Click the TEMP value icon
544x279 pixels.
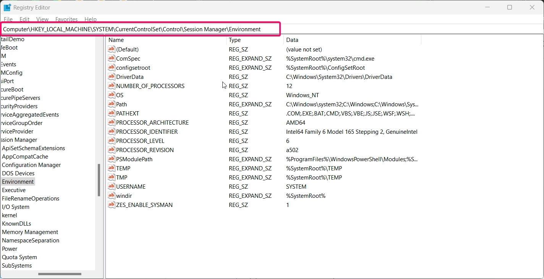[x=111, y=168]
